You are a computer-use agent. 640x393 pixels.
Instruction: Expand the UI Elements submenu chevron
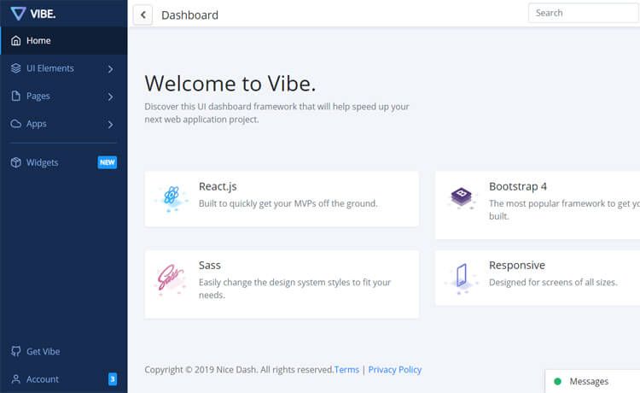tap(110, 68)
